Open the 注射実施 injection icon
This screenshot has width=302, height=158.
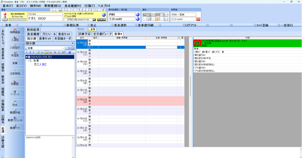coord(15,72)
